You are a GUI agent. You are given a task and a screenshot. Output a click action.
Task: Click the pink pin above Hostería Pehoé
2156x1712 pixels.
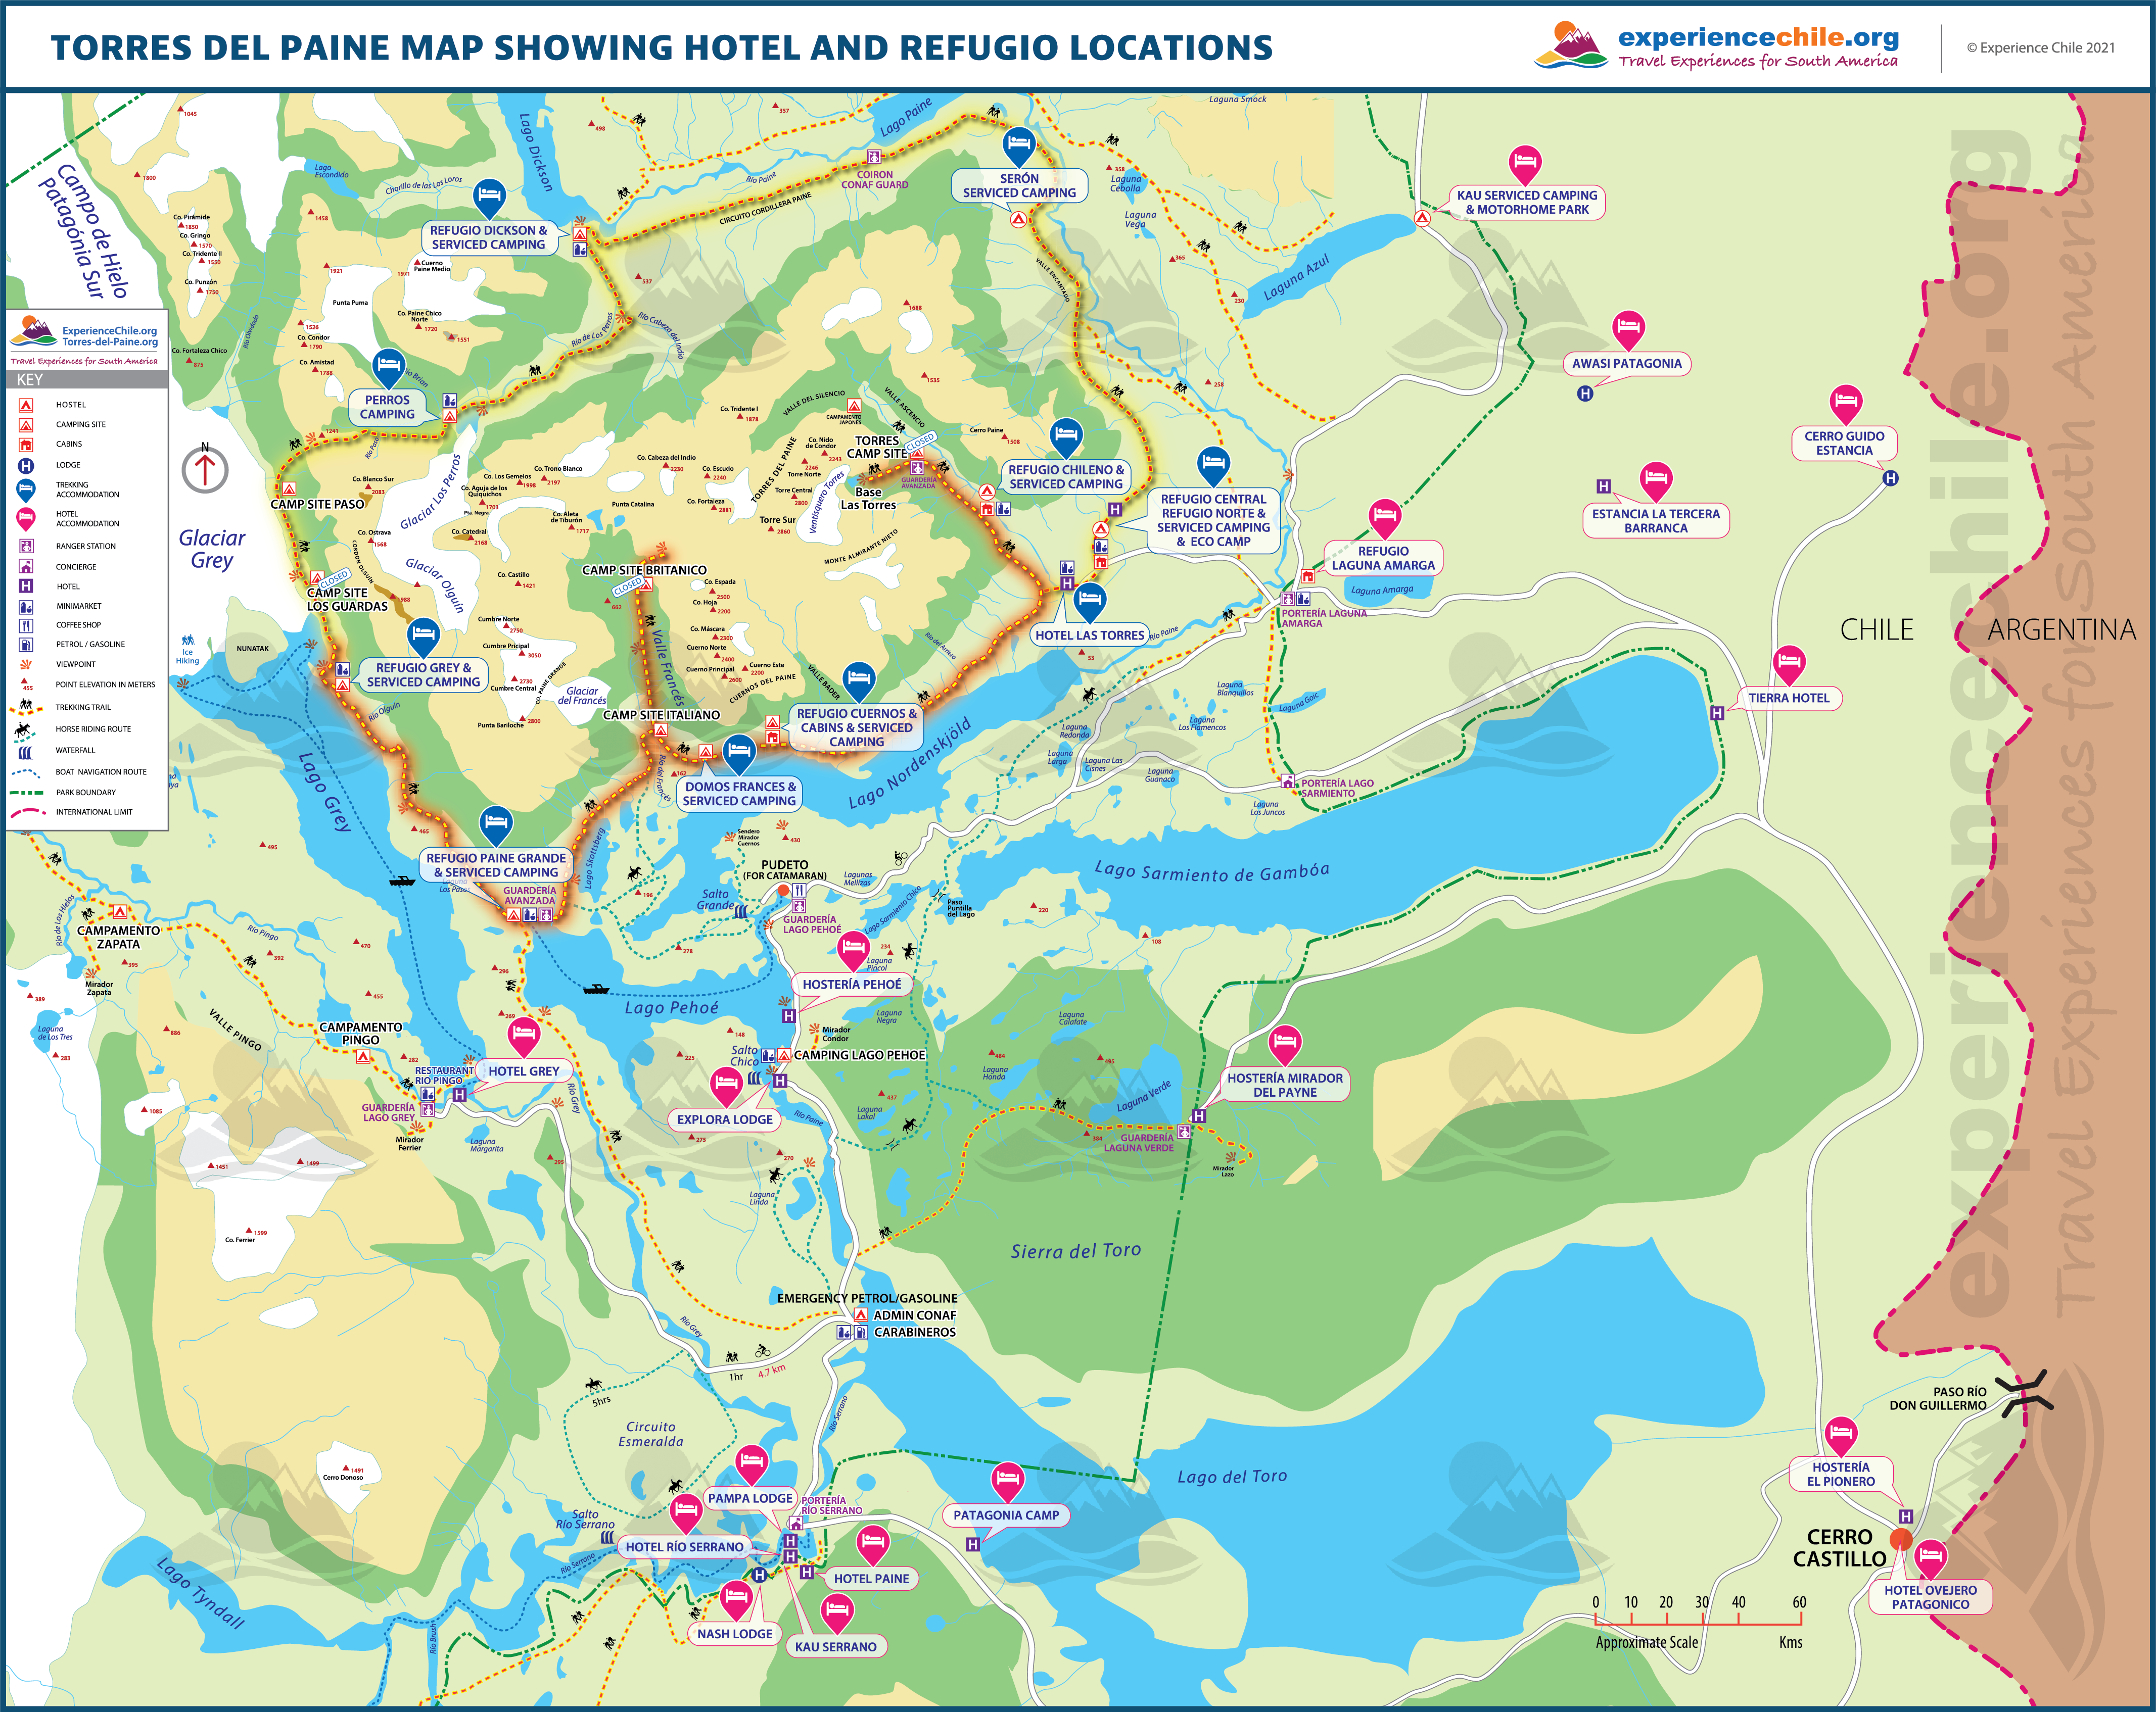[853, 948]
